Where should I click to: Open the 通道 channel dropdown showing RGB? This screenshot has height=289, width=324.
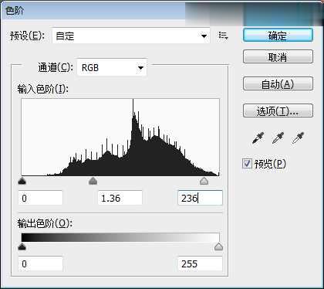click(x=112, y=68)
